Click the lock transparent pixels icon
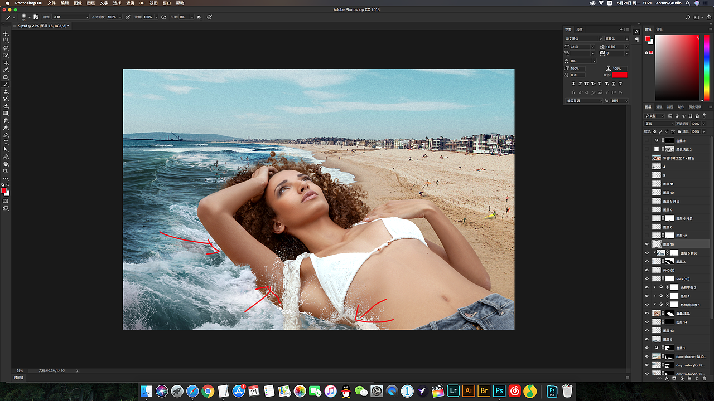 point(654,131)
